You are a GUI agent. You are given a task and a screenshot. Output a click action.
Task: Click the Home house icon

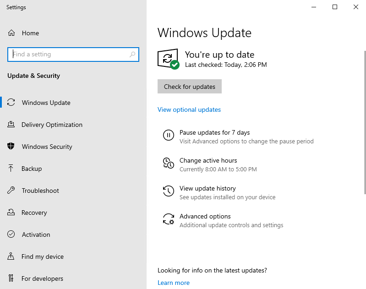(11, 33)
